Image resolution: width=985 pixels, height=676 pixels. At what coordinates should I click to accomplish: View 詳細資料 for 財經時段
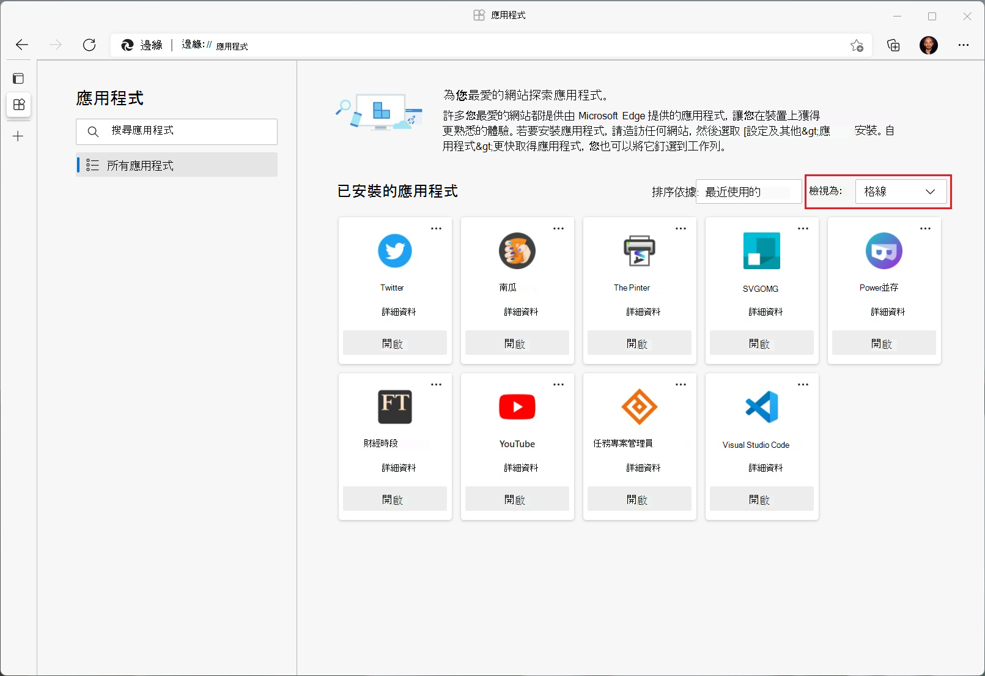pos(399,468)
